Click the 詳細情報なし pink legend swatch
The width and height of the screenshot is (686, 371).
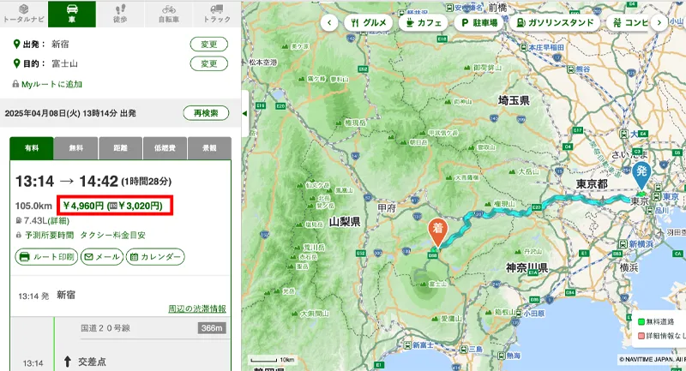point(641,336)
